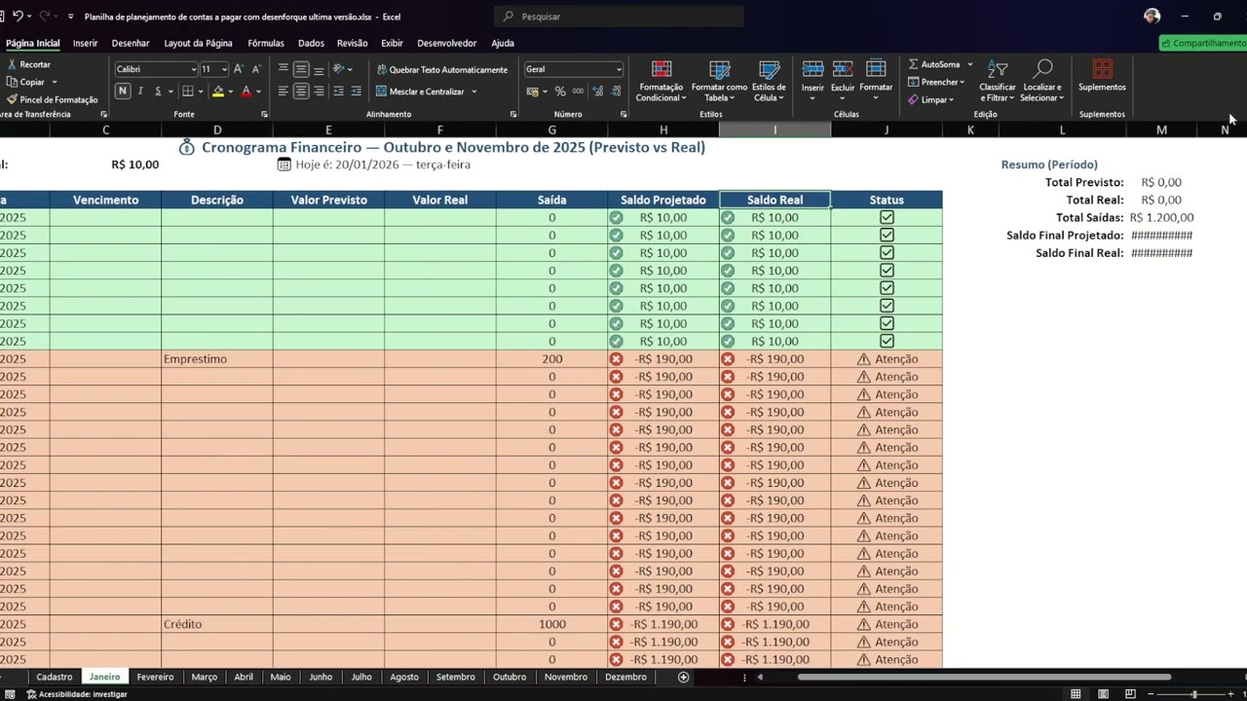Click Compartilhamento share button

[1203, 43]
